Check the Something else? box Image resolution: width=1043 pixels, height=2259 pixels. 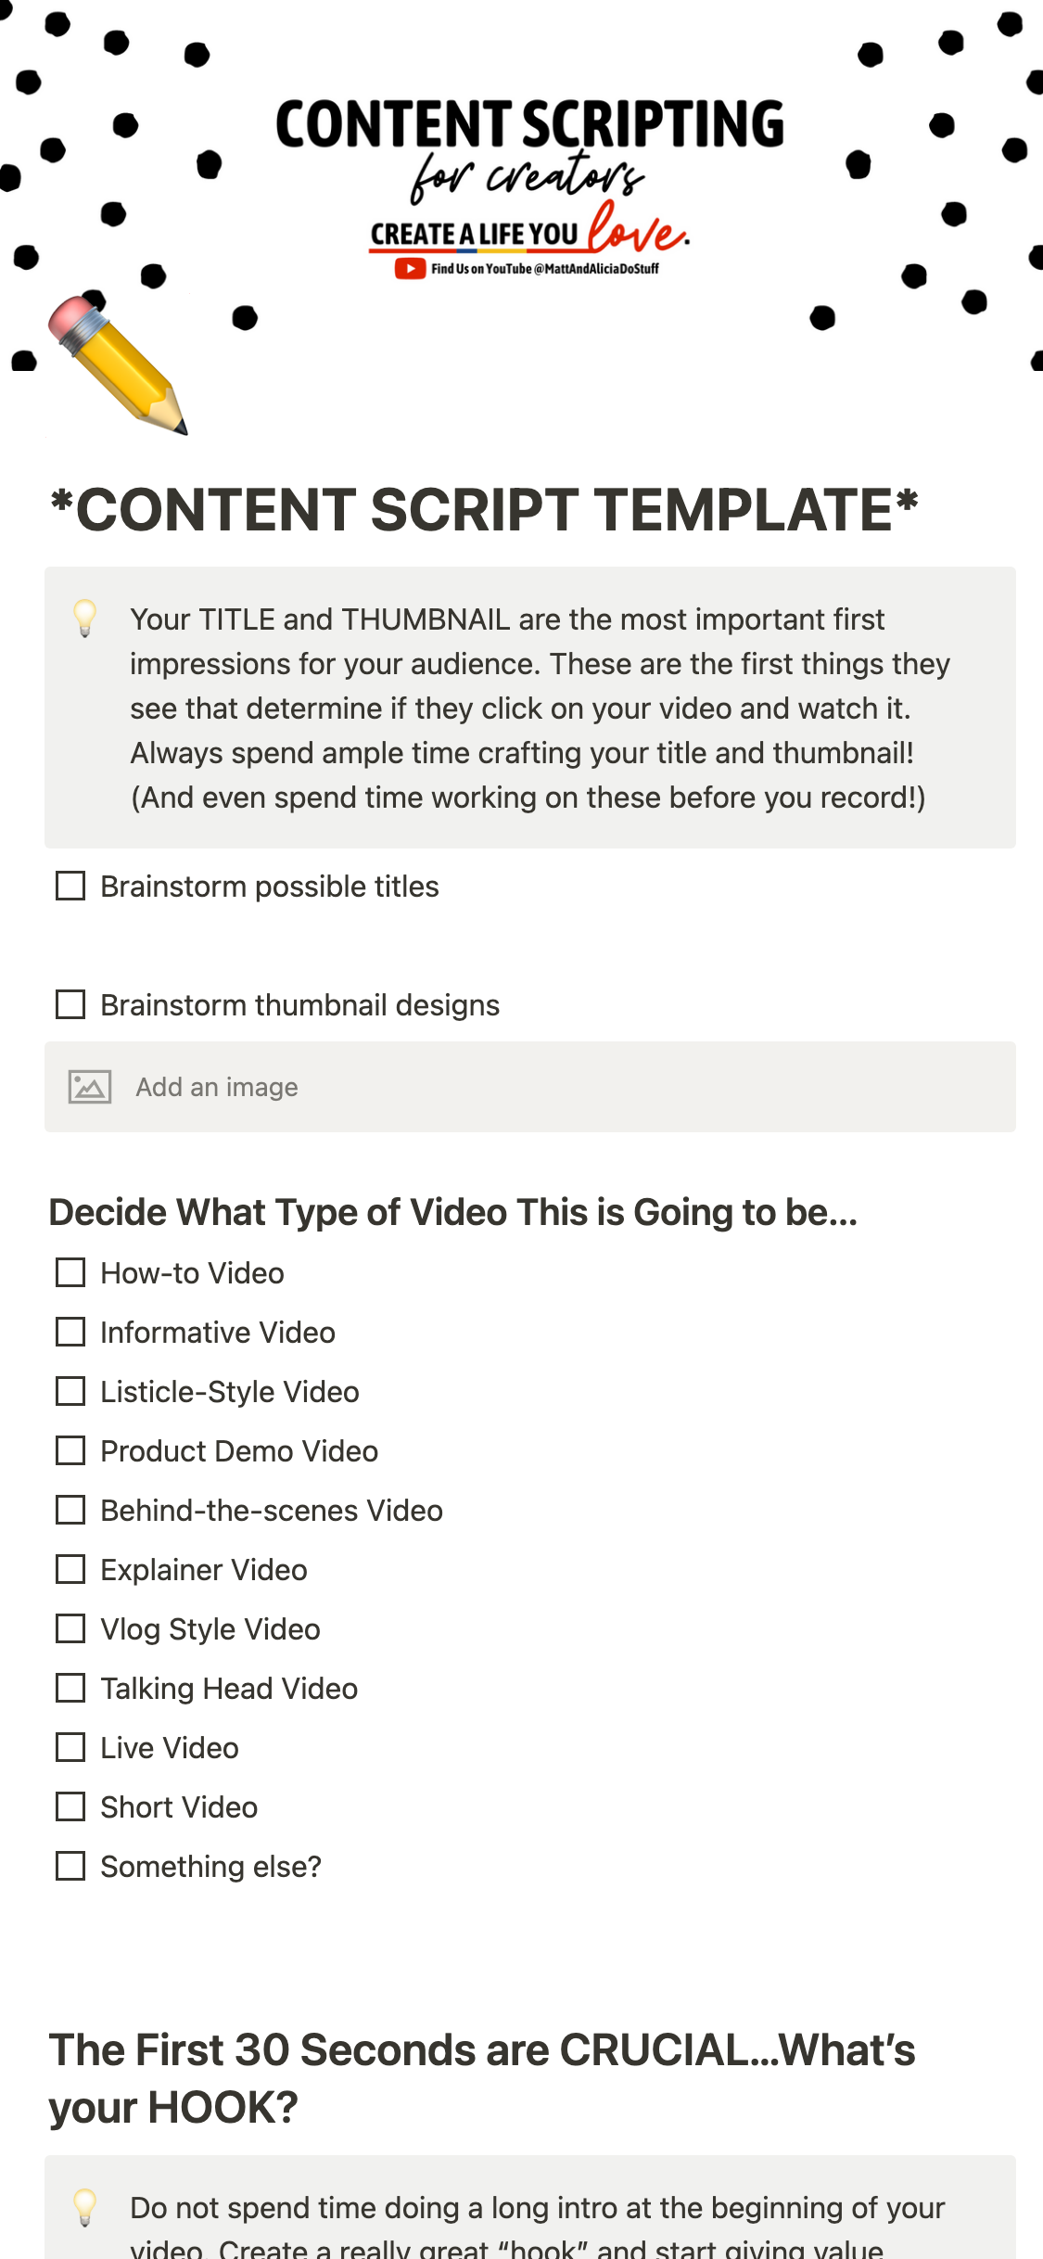click(x=70, y=1867)
